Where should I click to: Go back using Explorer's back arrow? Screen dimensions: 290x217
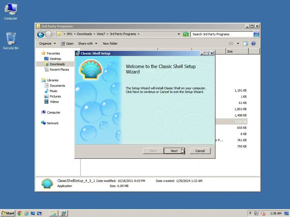40,34
